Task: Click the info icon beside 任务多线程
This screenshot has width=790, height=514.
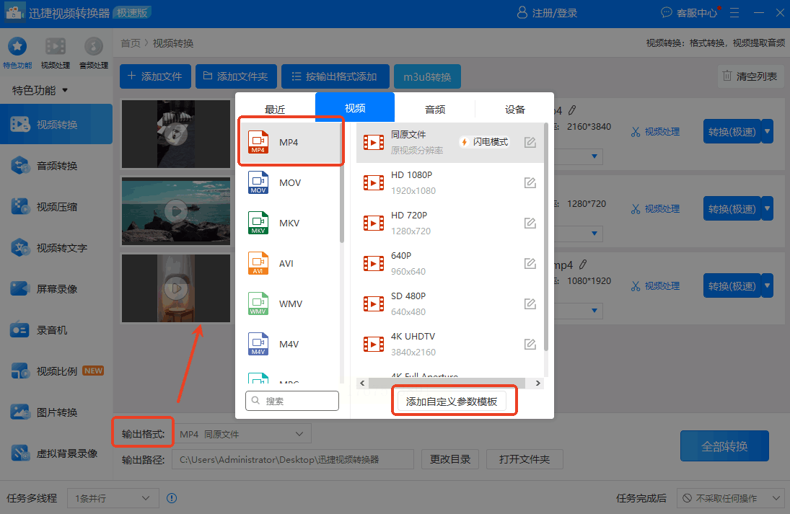Action: 172,498
